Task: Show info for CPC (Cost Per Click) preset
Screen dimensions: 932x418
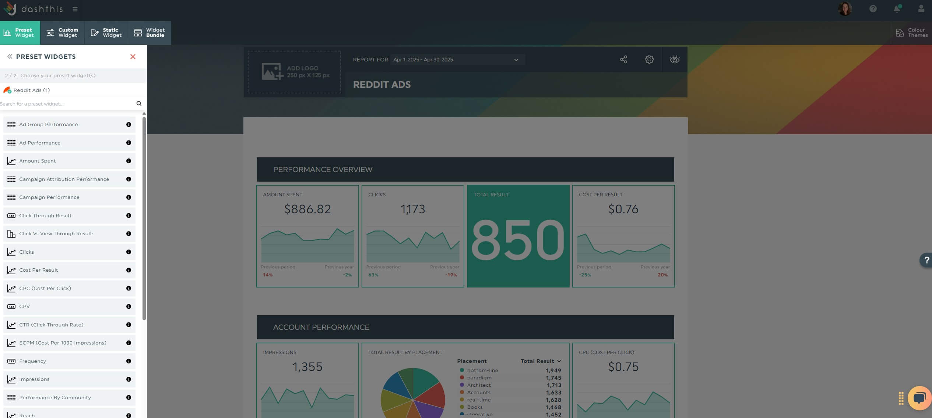Action: 129,288
